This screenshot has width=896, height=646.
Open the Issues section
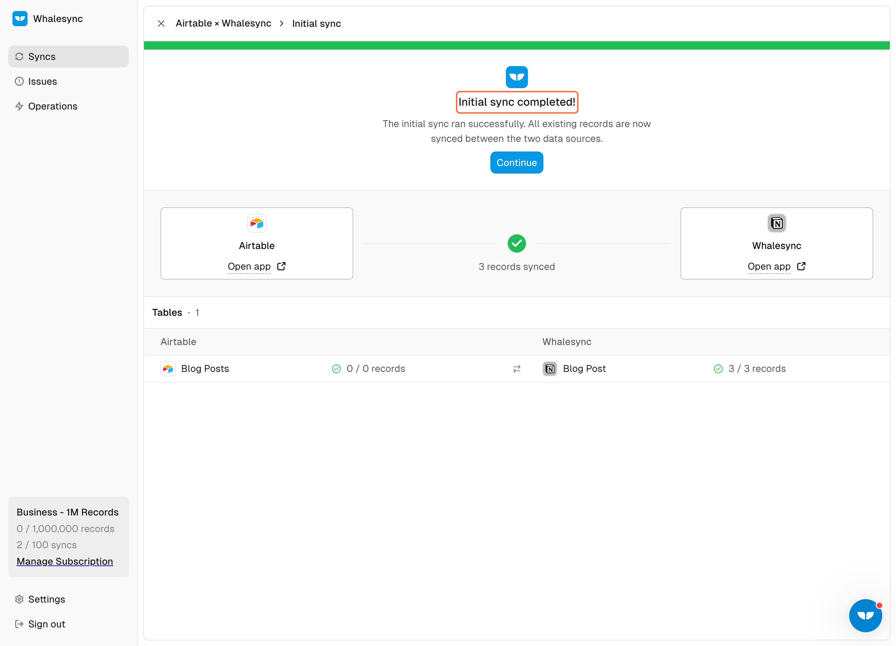[x=68, y=81]
